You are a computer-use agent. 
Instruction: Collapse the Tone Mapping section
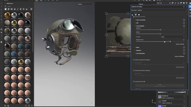point(135,26)
